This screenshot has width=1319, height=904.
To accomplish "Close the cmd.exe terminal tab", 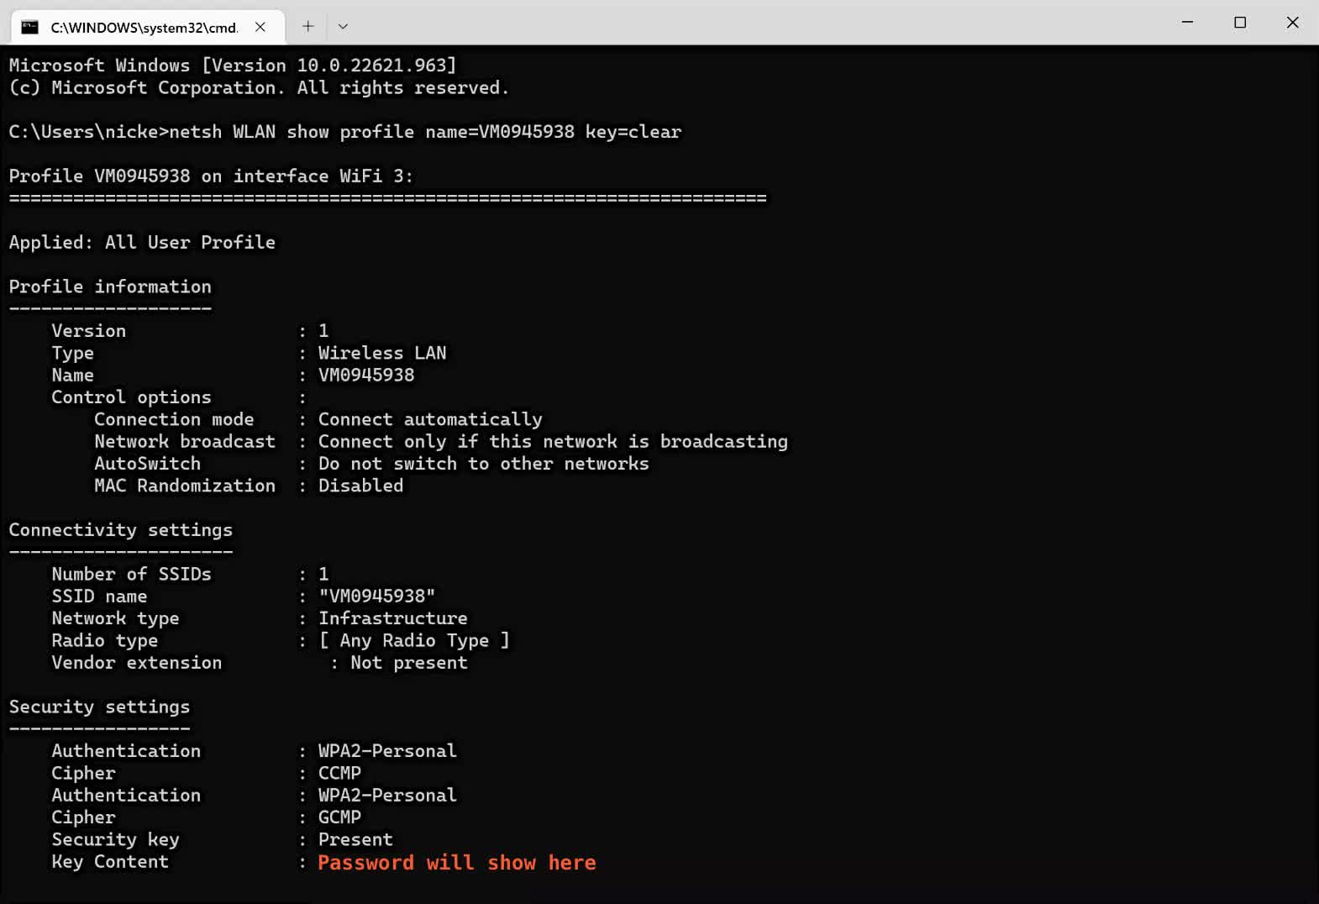I will pos(260,27).
